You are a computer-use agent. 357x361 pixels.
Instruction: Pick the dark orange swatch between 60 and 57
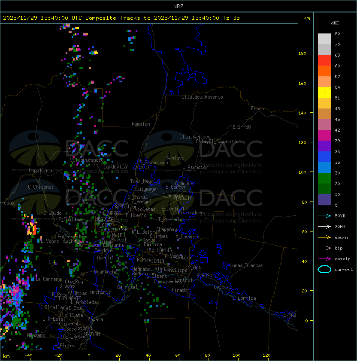click(324, 71)
